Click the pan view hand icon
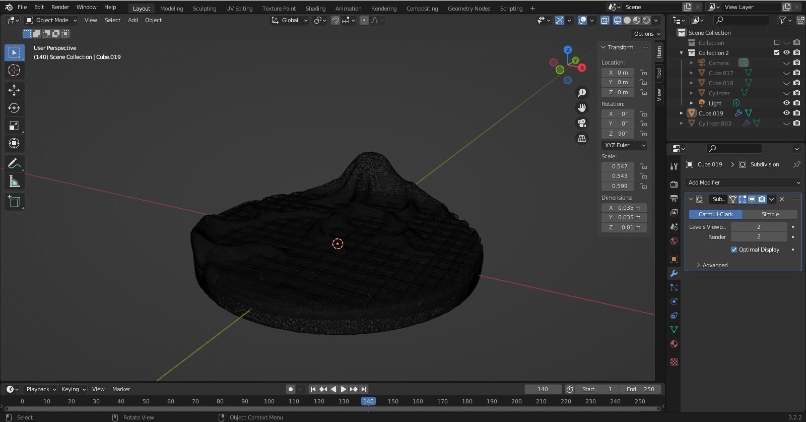Viewport: 806px width, 422px height. pos(582,108)
